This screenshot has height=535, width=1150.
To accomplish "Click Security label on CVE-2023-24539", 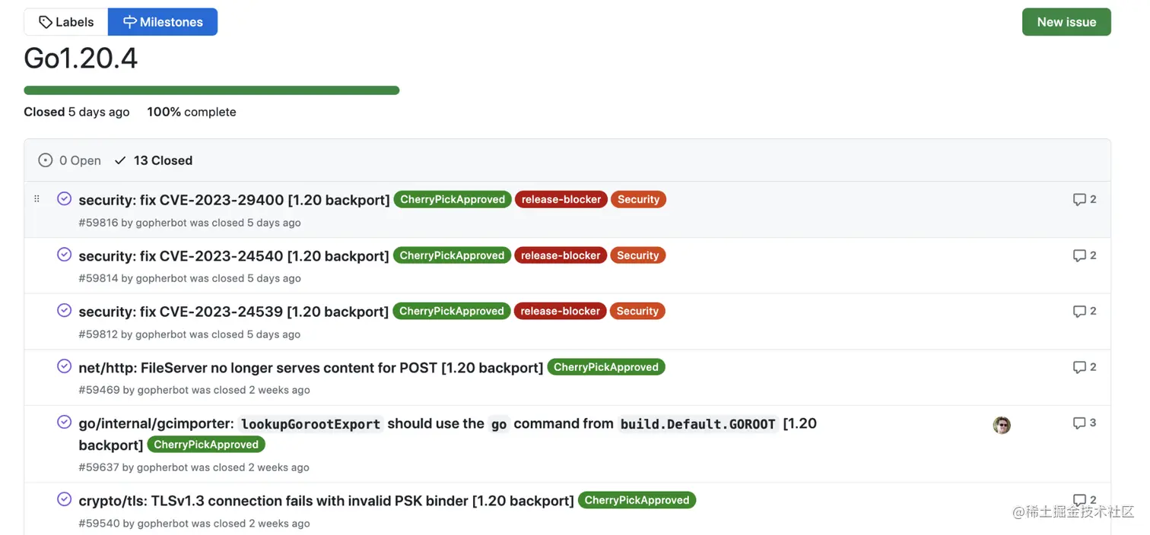I will pos(637,311).
